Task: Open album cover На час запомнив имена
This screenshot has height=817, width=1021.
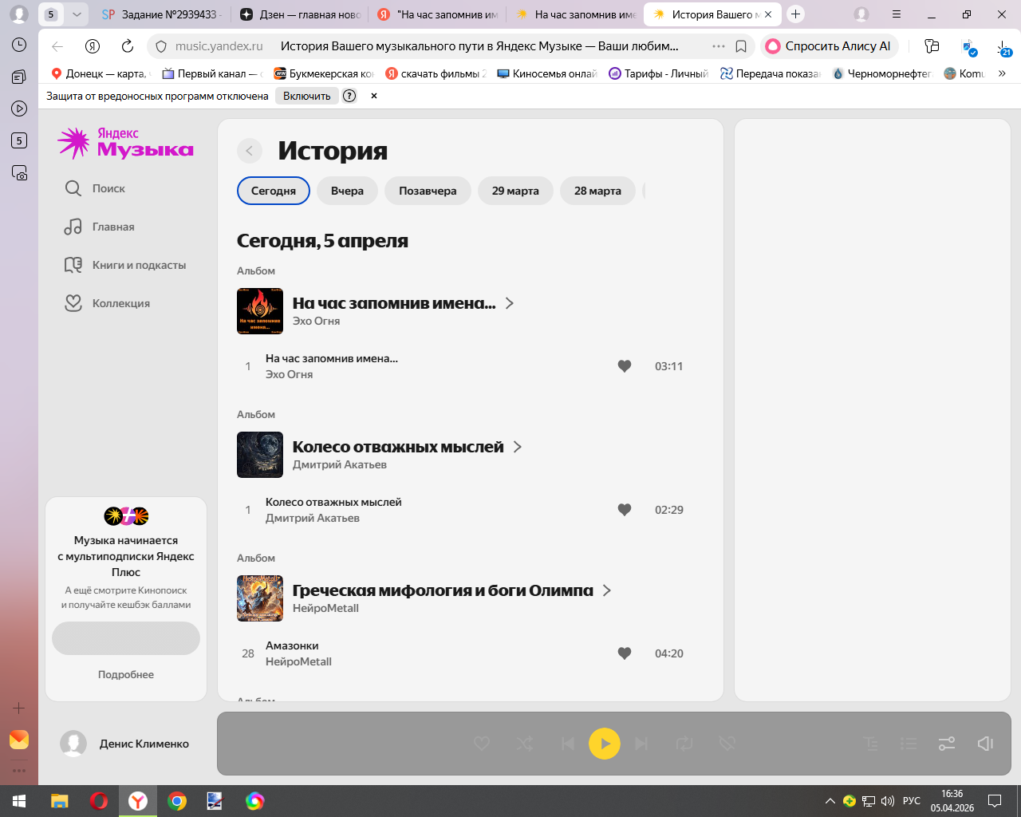Action: coord(260,311)
